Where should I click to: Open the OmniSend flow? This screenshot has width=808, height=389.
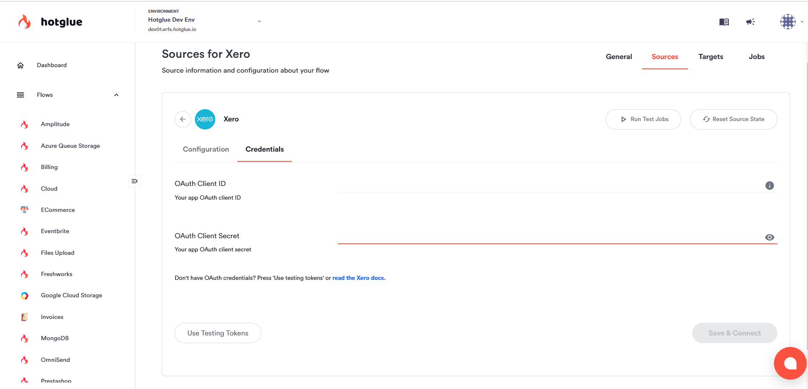point(55,360)
